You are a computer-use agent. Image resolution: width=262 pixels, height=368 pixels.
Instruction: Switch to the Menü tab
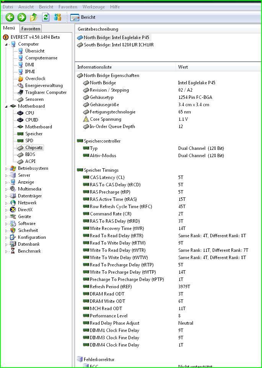9,28
